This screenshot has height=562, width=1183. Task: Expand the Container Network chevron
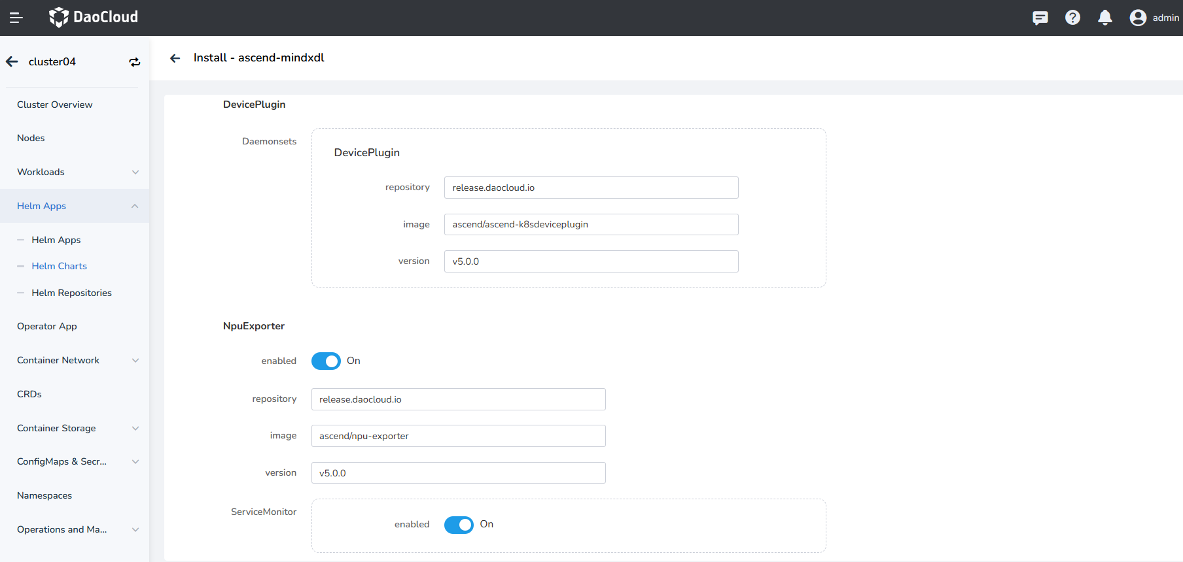coord(135,361)
